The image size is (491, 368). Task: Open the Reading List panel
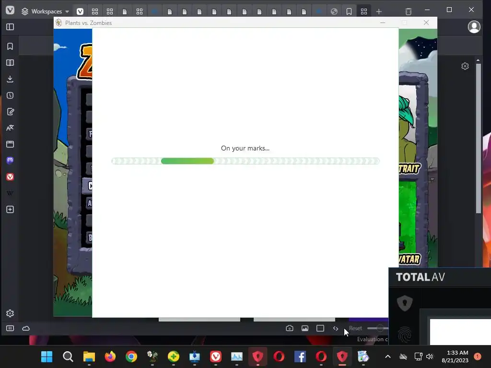10,63
